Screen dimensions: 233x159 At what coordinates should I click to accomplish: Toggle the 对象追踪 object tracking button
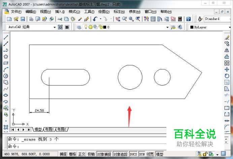[121, 154]
